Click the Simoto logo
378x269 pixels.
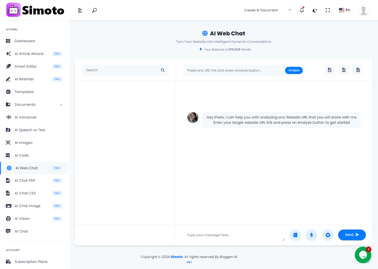tap(35, 10)
